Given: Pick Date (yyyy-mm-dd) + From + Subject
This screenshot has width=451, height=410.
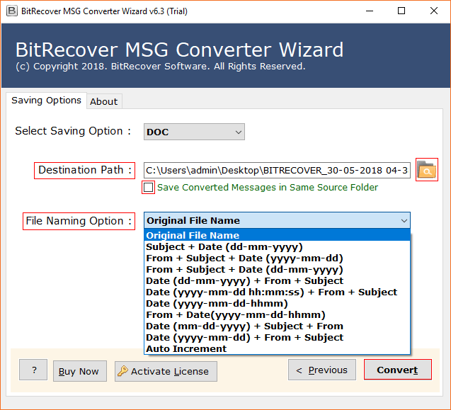Looking at the screenshot, I should (x=277, y=338).
